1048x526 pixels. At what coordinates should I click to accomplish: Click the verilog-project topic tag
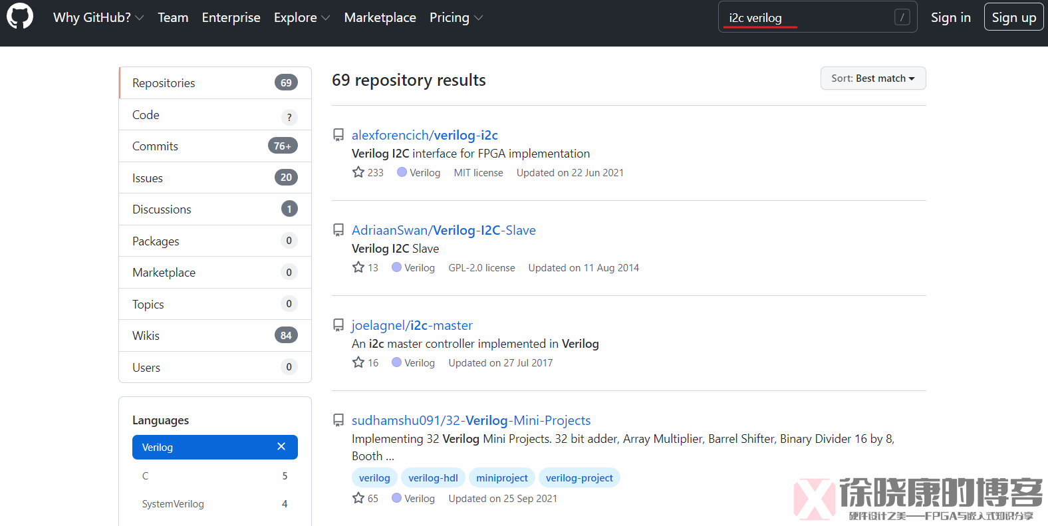point(579,477)
